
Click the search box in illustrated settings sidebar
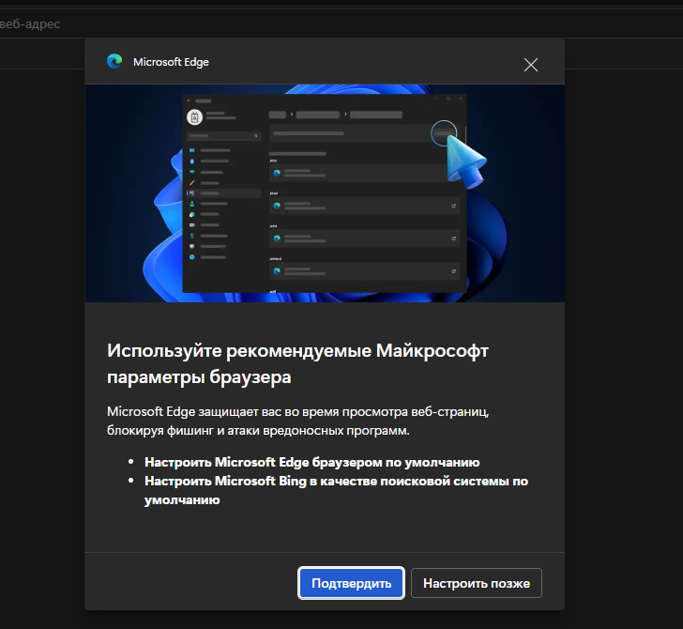[x=223, y=136]
